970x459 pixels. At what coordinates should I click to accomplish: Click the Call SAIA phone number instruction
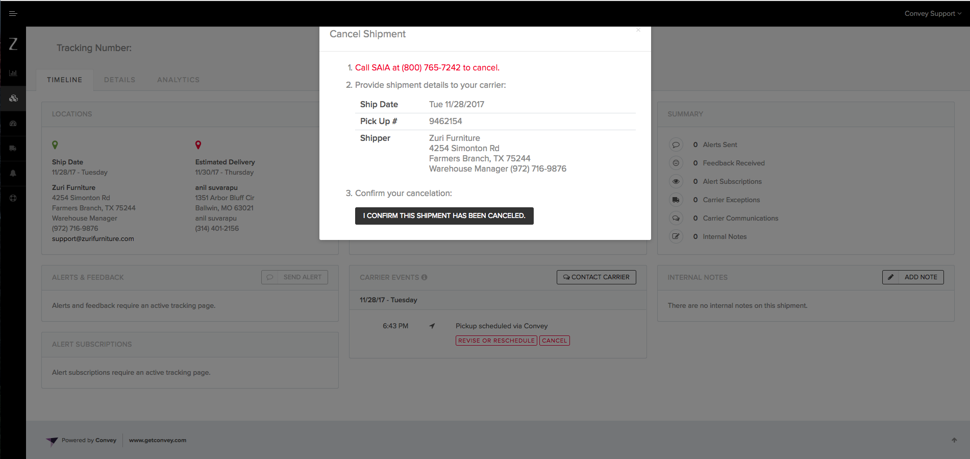point(427,67)
